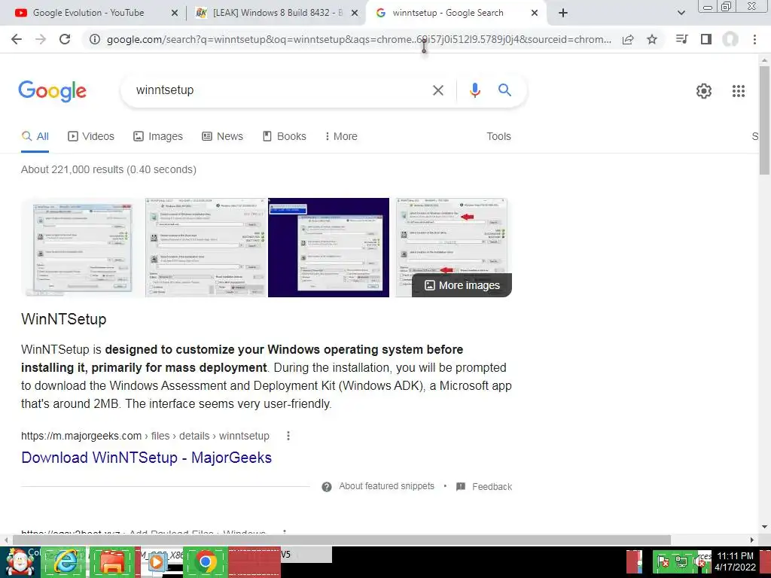The image size is (771, 578).
Task: Switch to Images results
Action: tap(158, 137)
